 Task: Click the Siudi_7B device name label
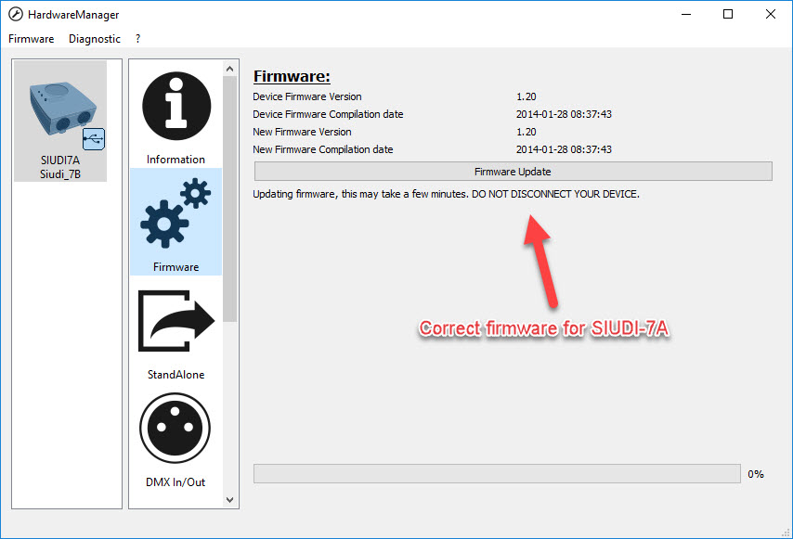point(60,174)
